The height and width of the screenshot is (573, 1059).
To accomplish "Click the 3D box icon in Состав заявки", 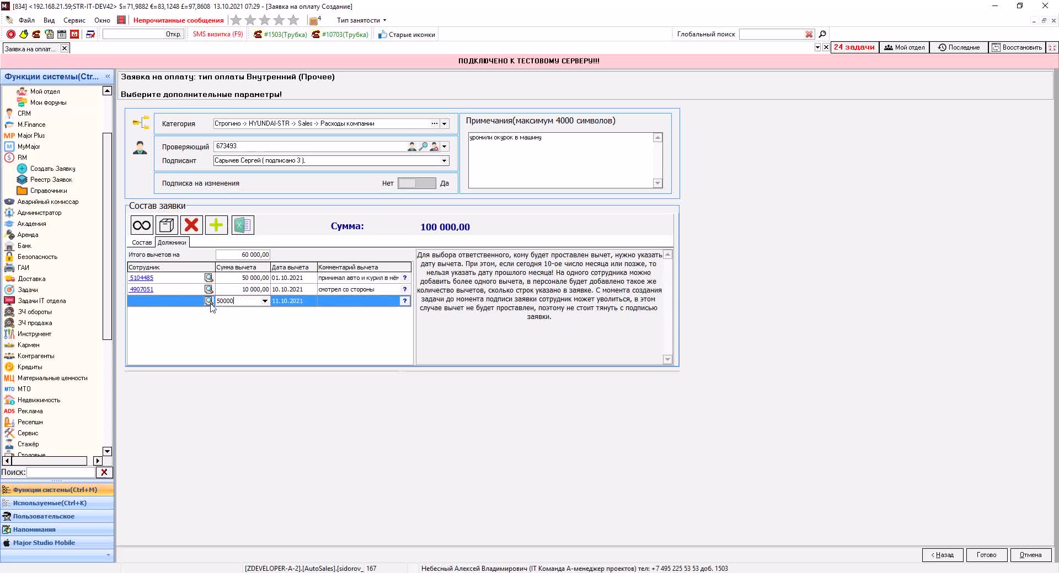I will 167,225.
